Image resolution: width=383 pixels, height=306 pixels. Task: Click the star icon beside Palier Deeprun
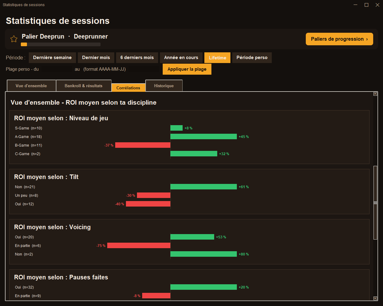click(x=14, y=39)
